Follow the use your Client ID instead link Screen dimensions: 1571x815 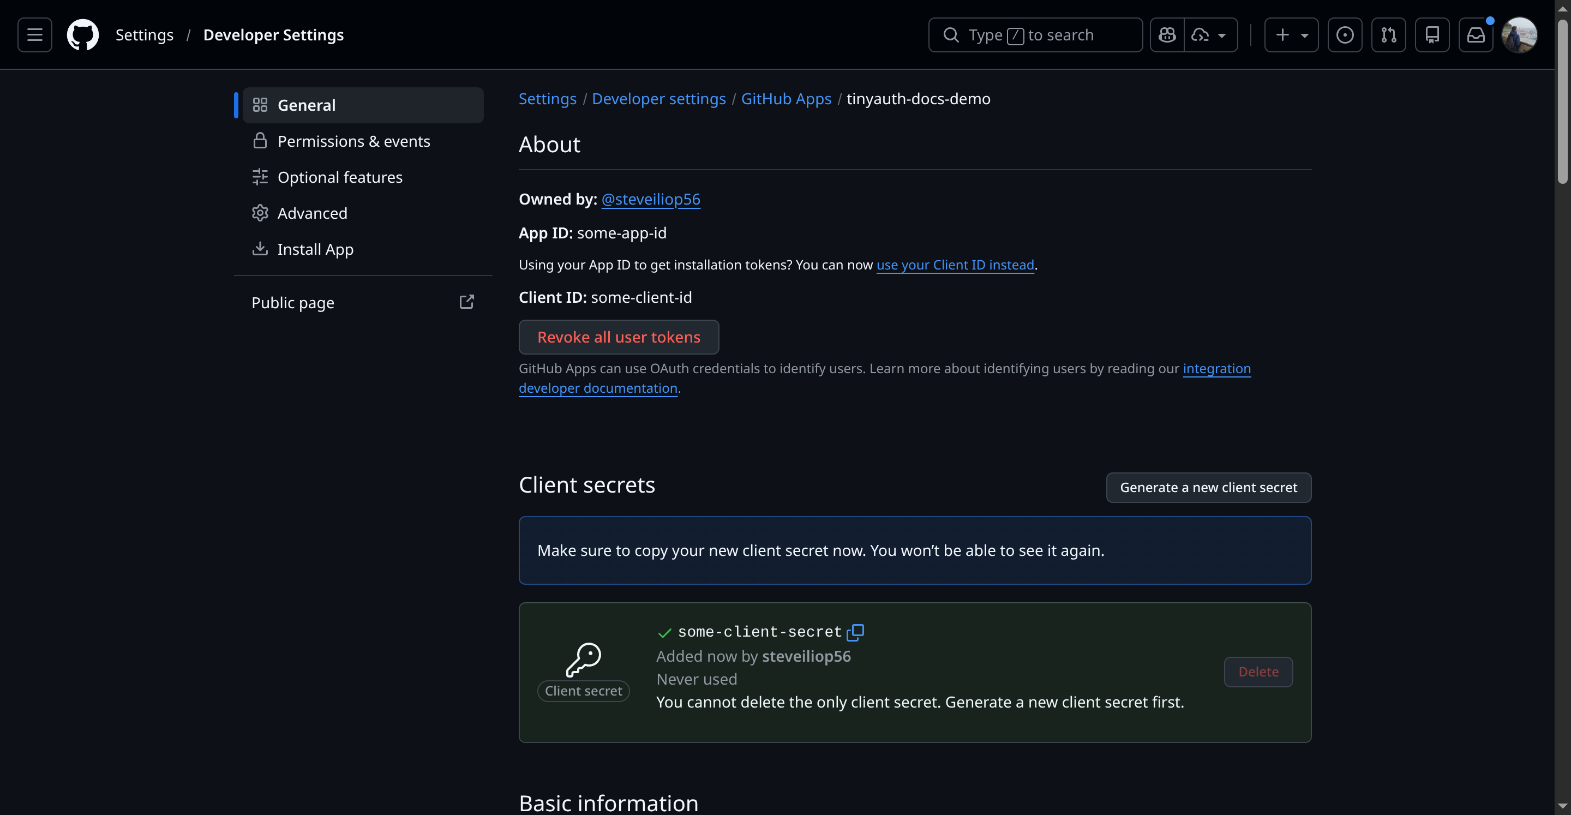tap(955, 265)
